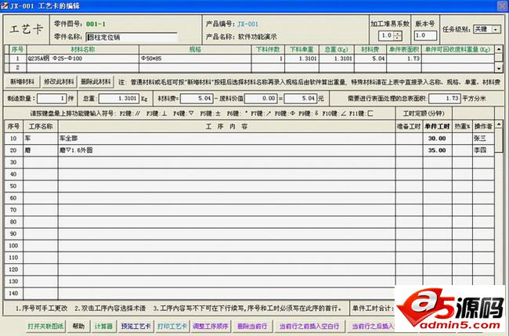Click process content 磨▽1.6外圆
Screen dimensions: 509x336
click(226, 150)
